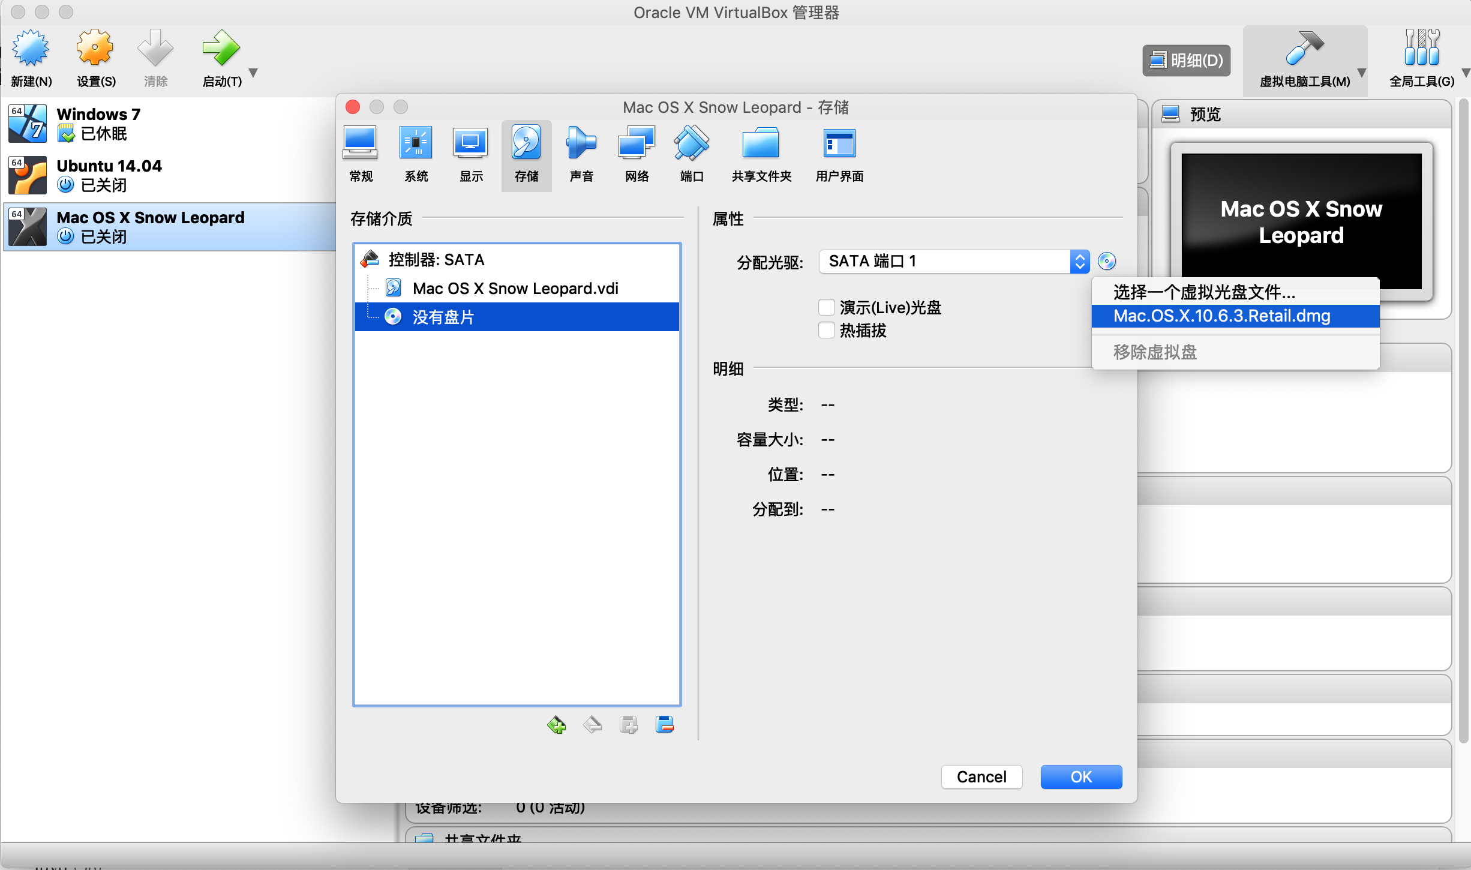Switch to the 存储 storage settings tab
Viewport: 1471px width, 870px height.
pos(526,155)
